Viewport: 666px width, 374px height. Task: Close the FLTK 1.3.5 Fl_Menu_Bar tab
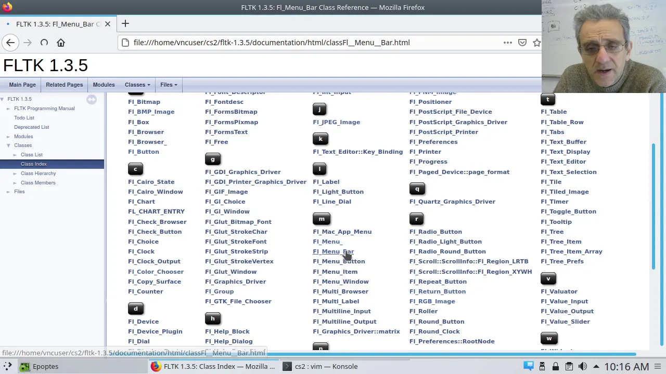click(x=107, y=24)
